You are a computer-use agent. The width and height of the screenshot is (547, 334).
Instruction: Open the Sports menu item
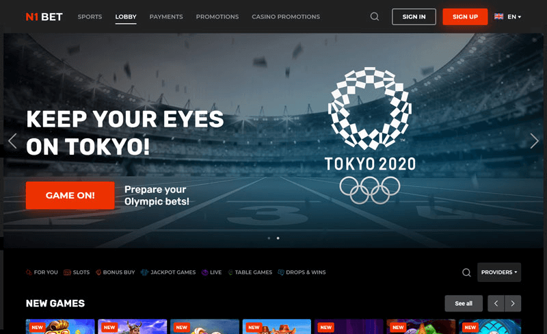click(90, 17)
